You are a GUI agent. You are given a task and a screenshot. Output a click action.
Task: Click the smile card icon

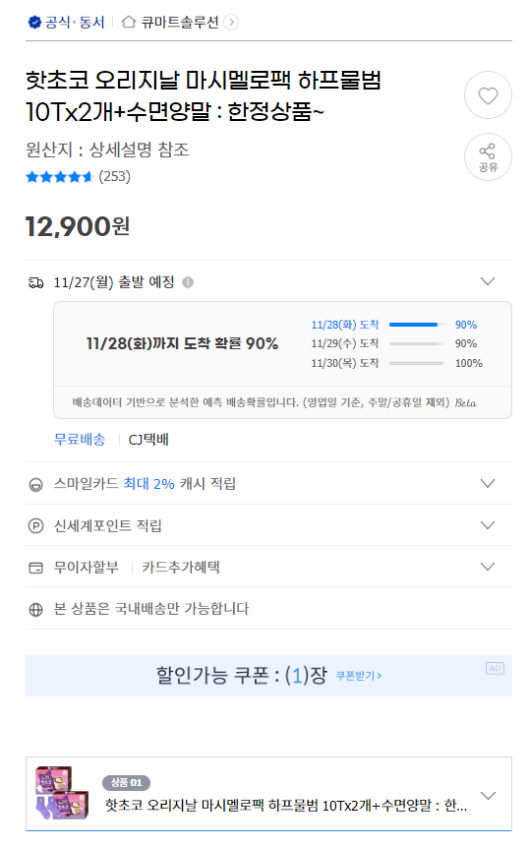(35, 485)
